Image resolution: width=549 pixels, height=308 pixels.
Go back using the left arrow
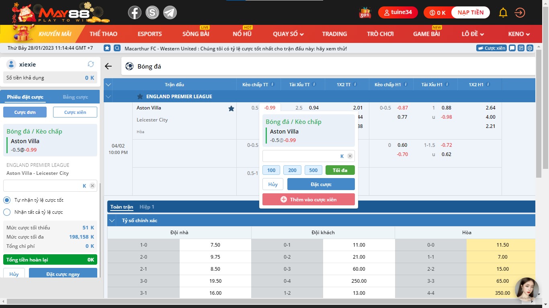coord(108,66)
